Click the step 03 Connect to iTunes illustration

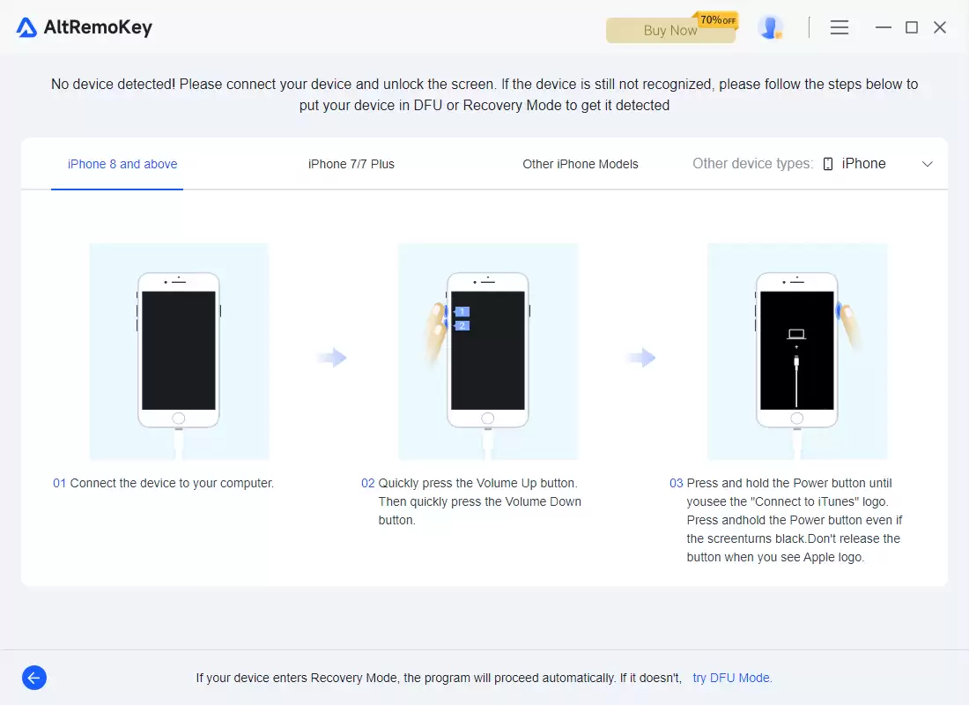tap(797, 352)
